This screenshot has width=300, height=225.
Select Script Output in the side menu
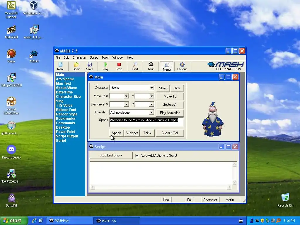point(67,136)
